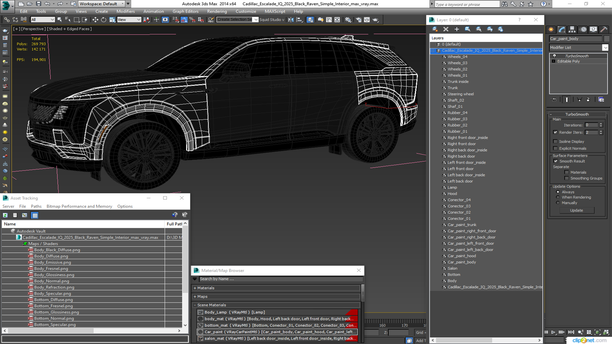Viewport: 612px width, 344px height.
Task: Click the Pin Stack icon
Action: tap(554, 100)
